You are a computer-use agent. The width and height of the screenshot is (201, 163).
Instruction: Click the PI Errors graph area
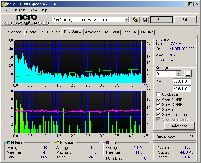click(x=80, y=62)
